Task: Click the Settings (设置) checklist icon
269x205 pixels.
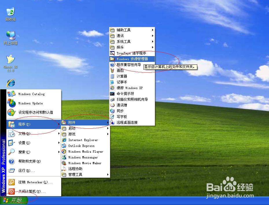Action: coord(12,143)
